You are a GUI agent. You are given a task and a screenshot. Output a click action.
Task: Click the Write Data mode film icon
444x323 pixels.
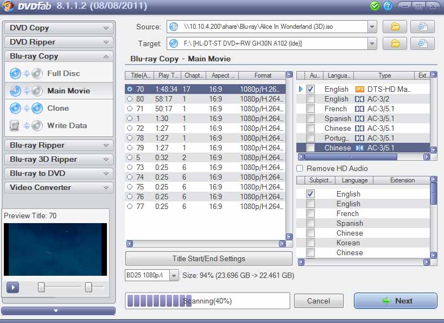click(x=15, y=126)
